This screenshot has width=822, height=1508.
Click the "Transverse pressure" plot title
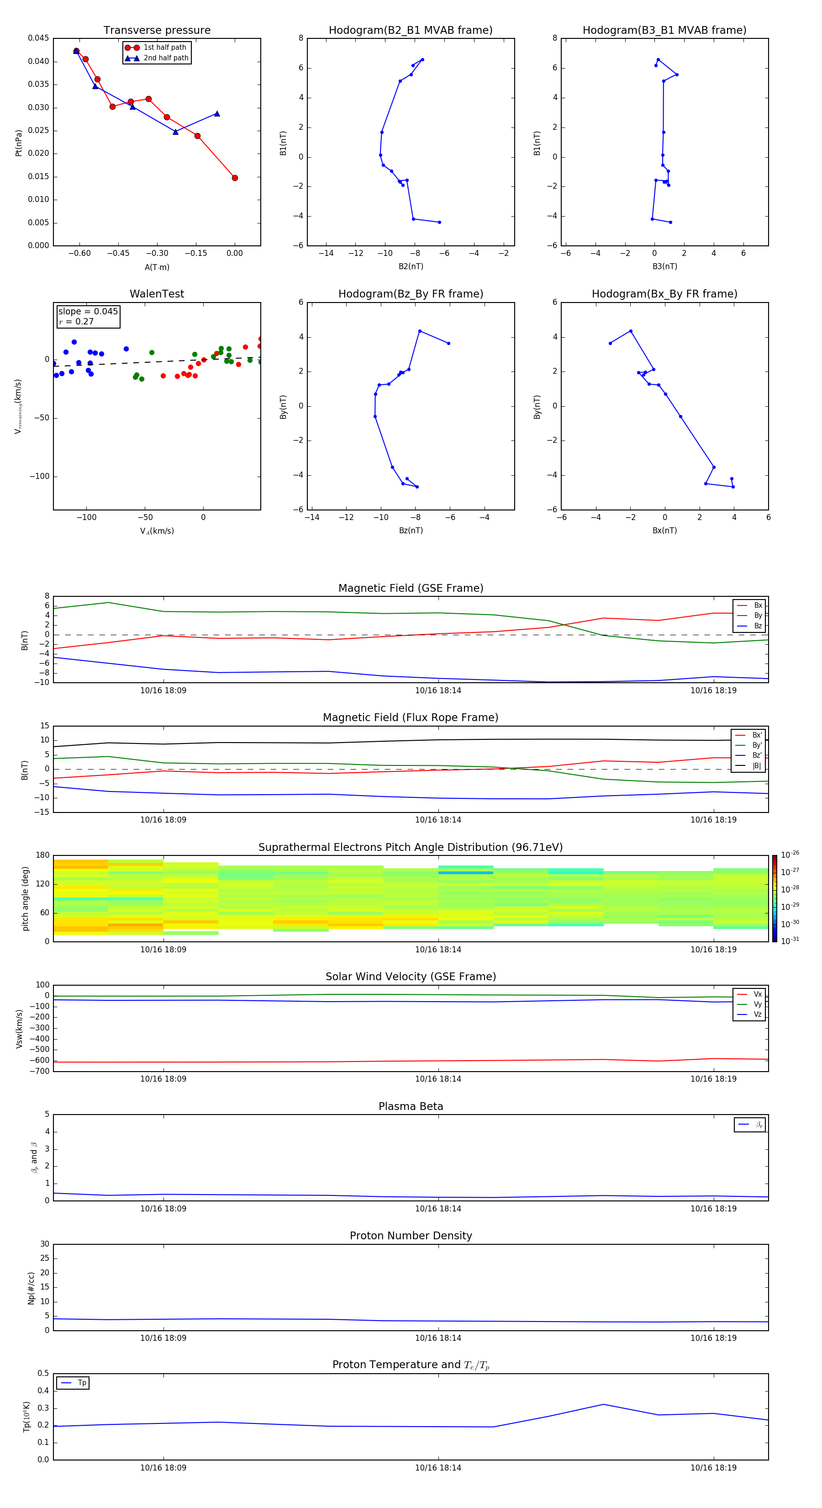[157, 31]
